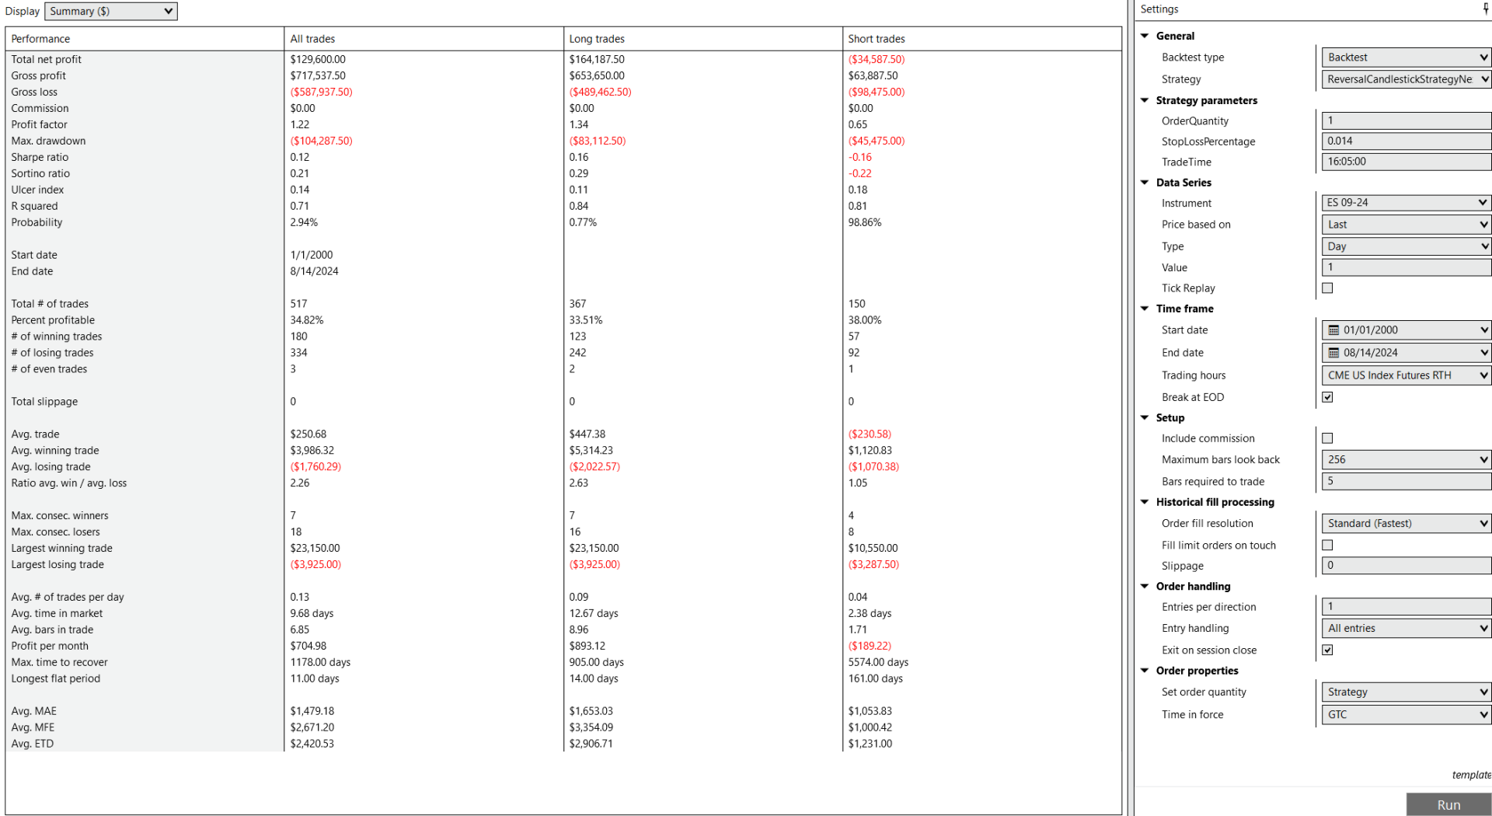This screenshot has height=816, width=1492.
Task: Click the All trades column header
Action: coord(424,39)
